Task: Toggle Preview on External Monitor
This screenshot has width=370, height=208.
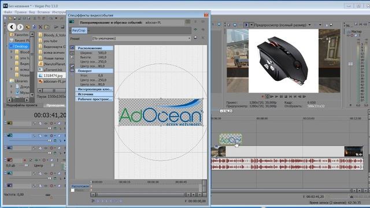Action: [235, 25]
